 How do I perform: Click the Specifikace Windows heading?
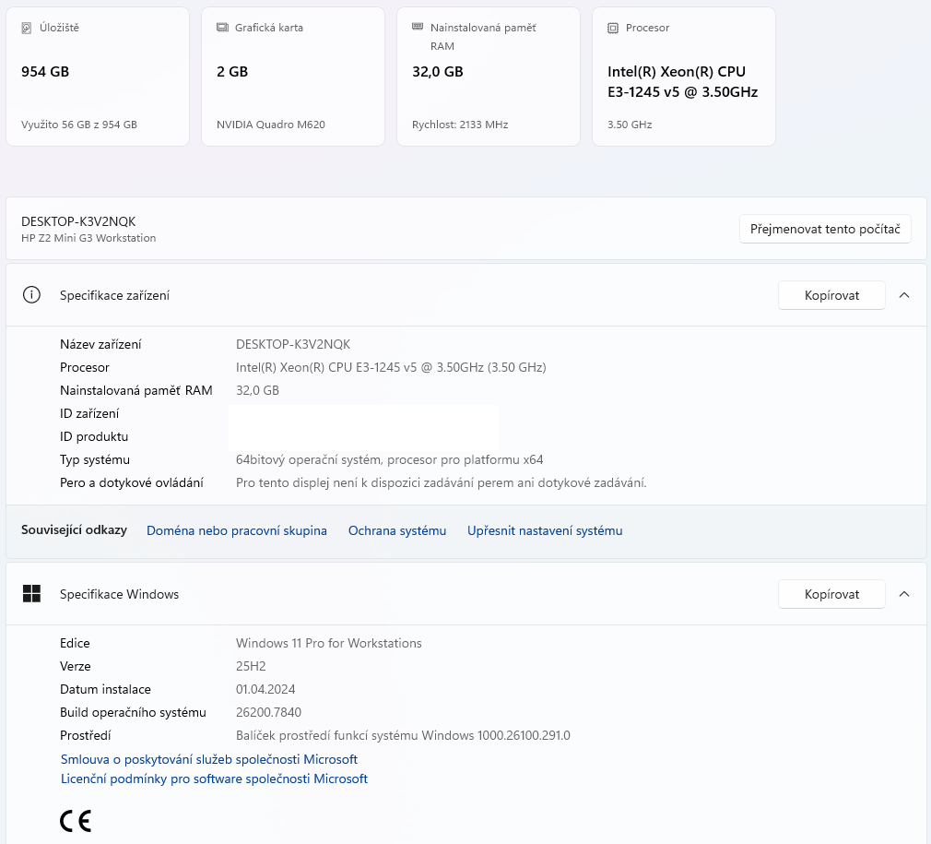click(x=119, y=594)
